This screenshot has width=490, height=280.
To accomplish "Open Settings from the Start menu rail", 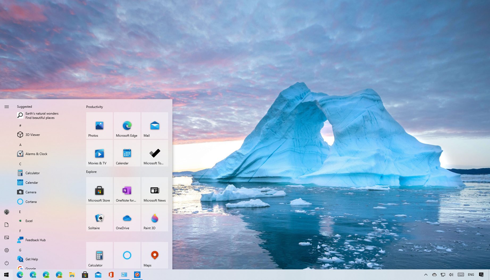I will pos(6,250).
